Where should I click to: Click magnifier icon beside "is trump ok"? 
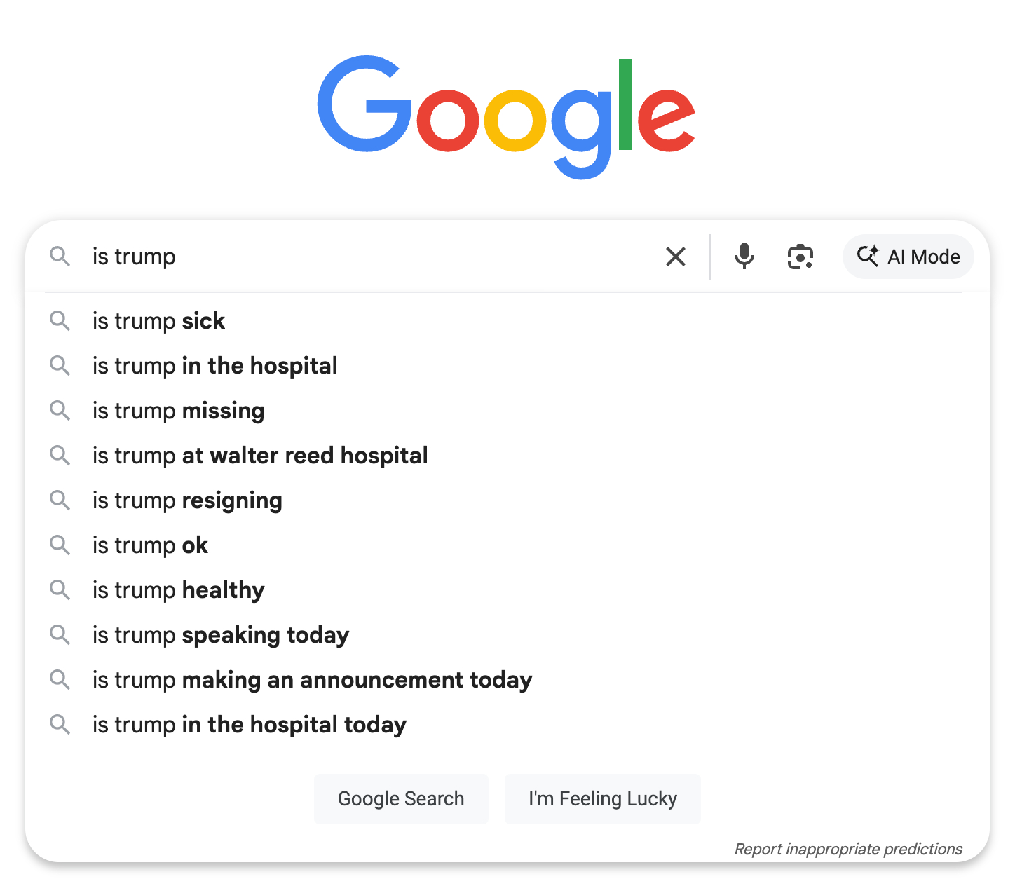pos(60,545)
